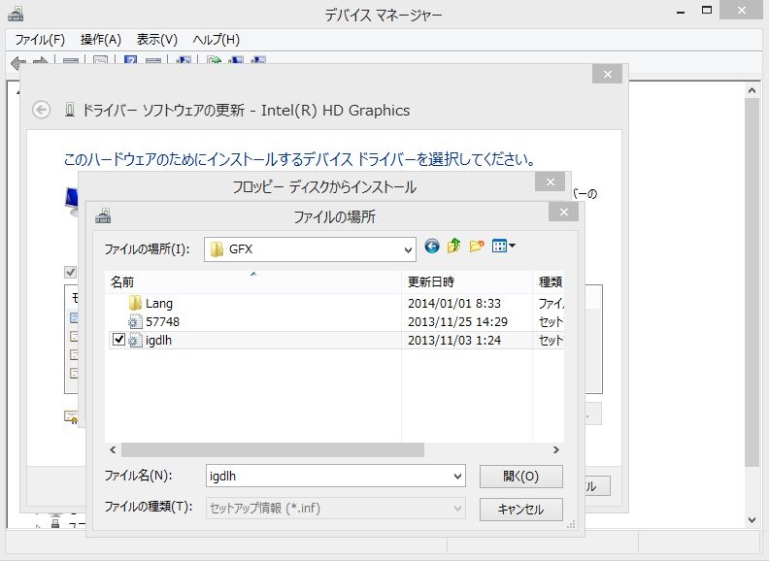Open the Lang folder

pyautogui.click(x=159, y=304)
